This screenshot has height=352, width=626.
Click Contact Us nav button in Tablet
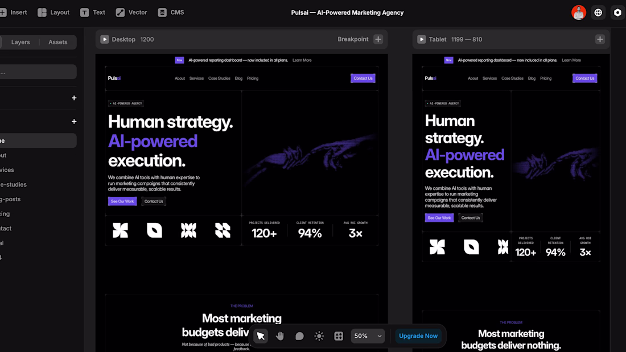tap(585, 78)
